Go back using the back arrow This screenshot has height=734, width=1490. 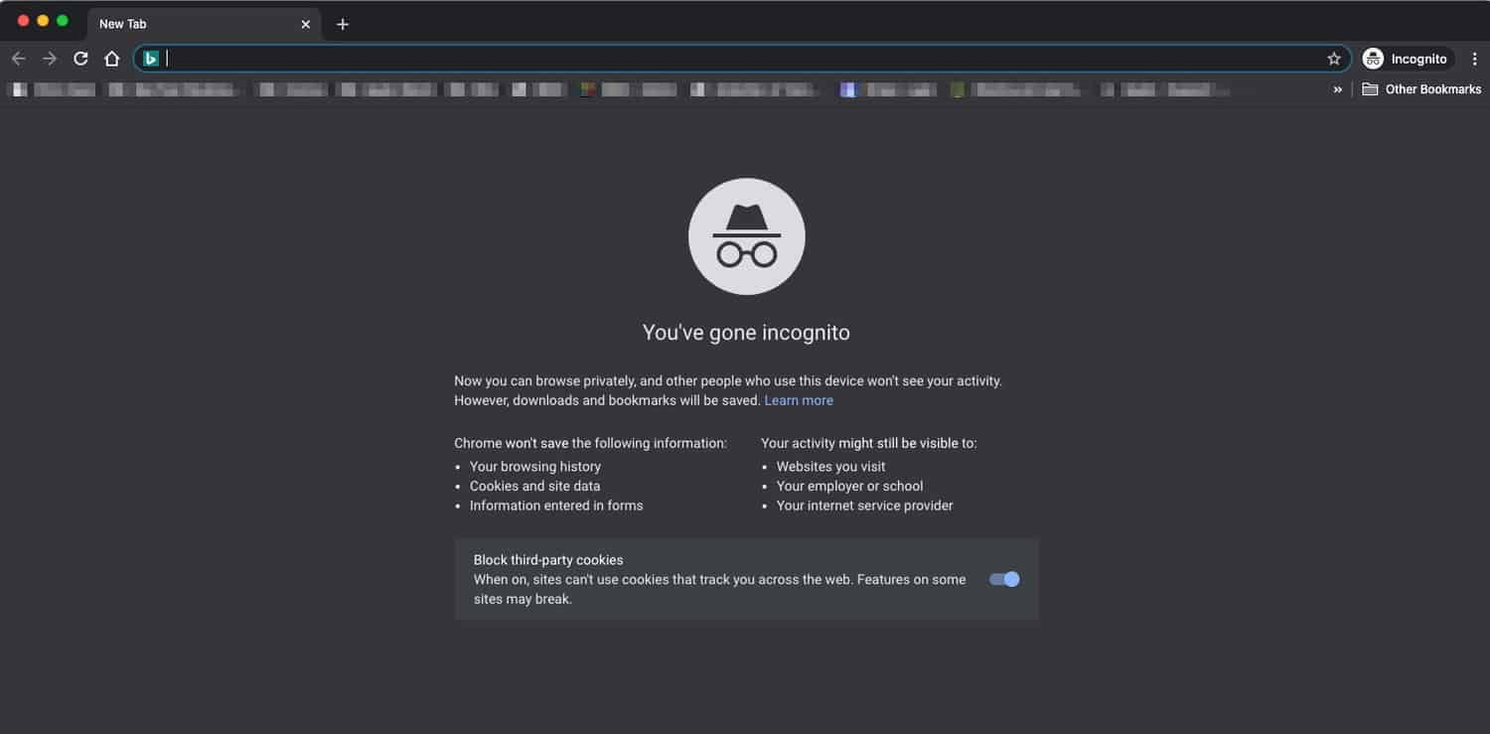[18, 59]
